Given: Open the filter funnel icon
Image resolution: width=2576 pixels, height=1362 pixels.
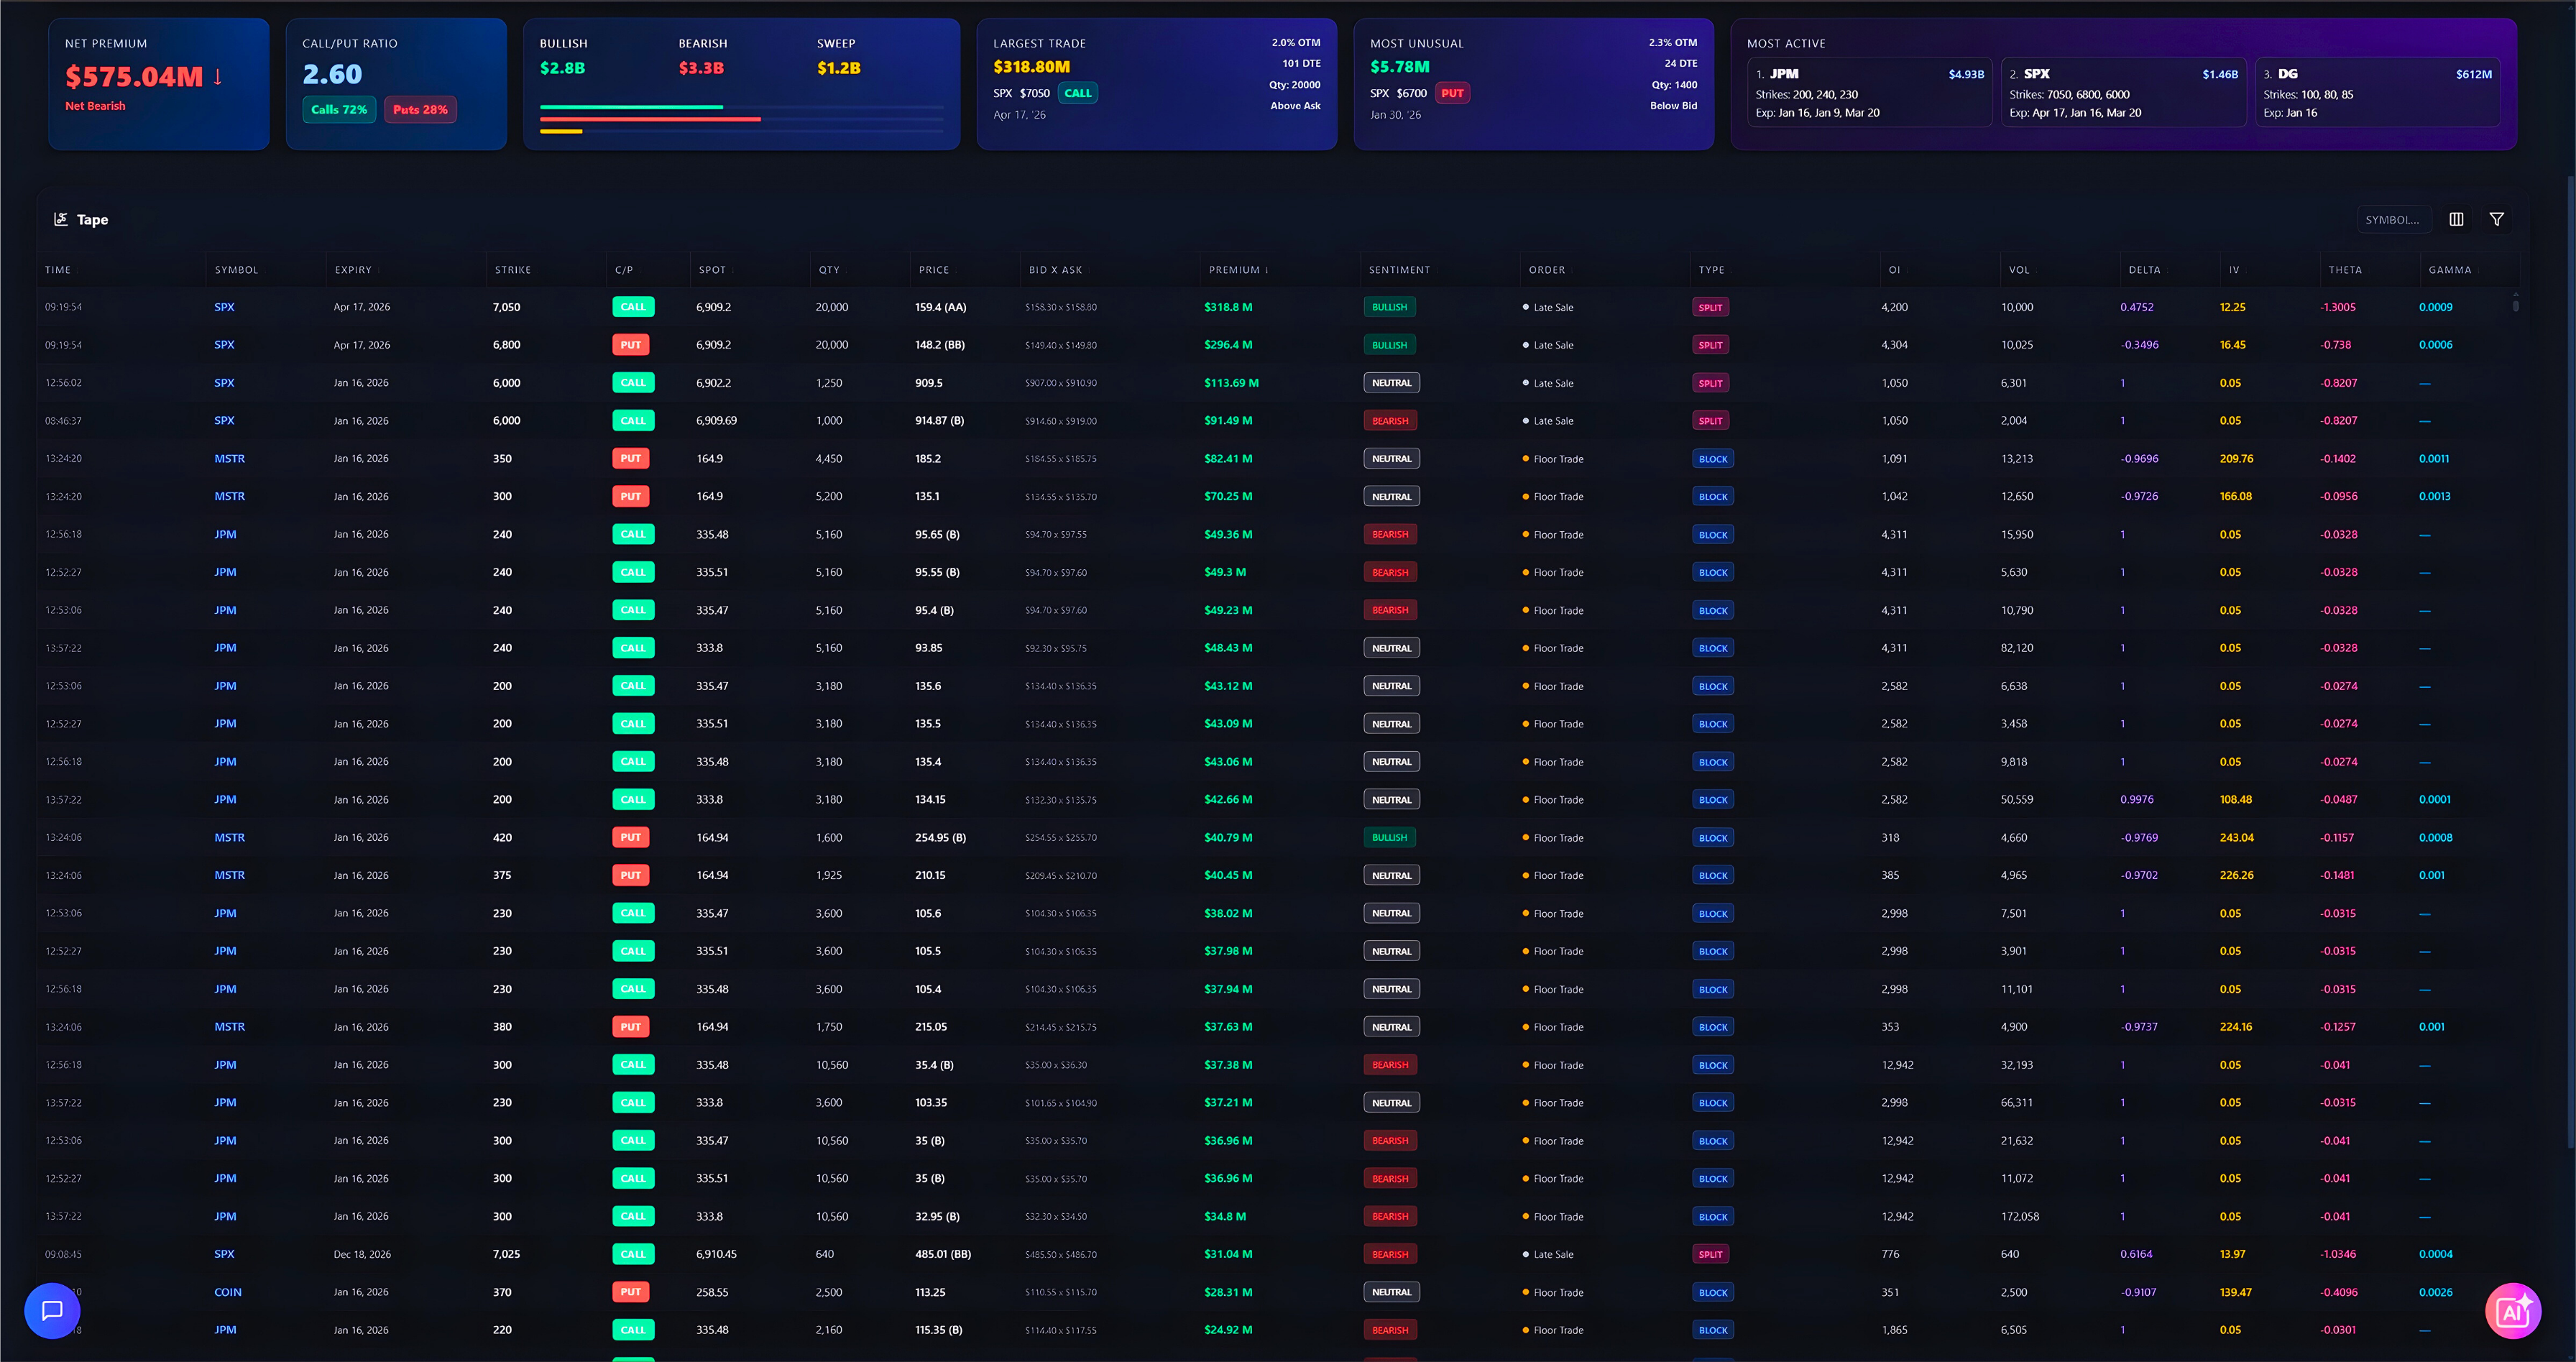Looking at the screenshot, I should pyautogui.click(x=2497, y=219).
